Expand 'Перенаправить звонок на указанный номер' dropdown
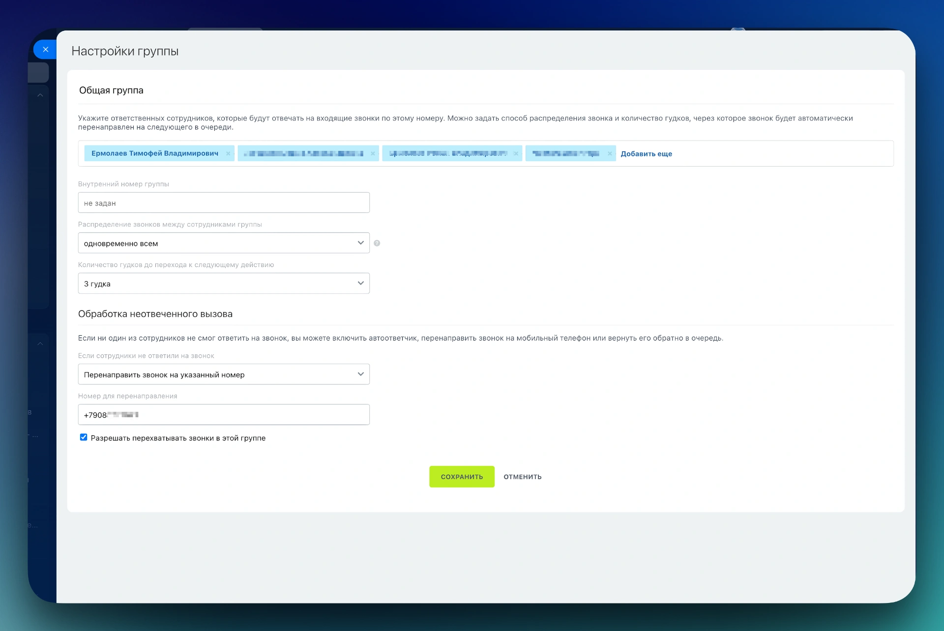 click(x=224, y=374)
